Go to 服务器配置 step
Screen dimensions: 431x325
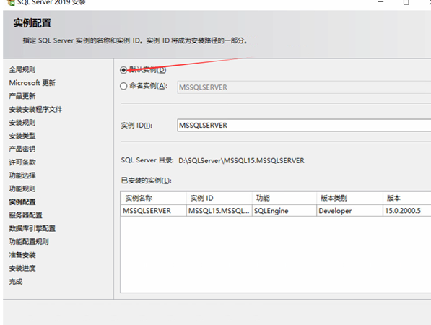tap(25, 215)
